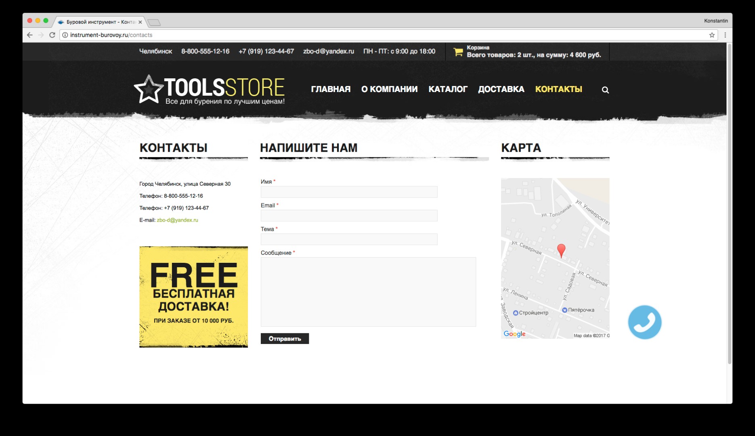This screenshot has width=755, height=436.
Task: Open the ГЛАВНАЯ menu item
Action: tap(331, 89)
